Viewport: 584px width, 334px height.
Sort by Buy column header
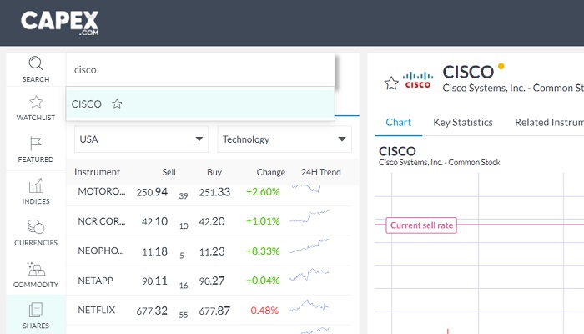[x=214, y=172]
